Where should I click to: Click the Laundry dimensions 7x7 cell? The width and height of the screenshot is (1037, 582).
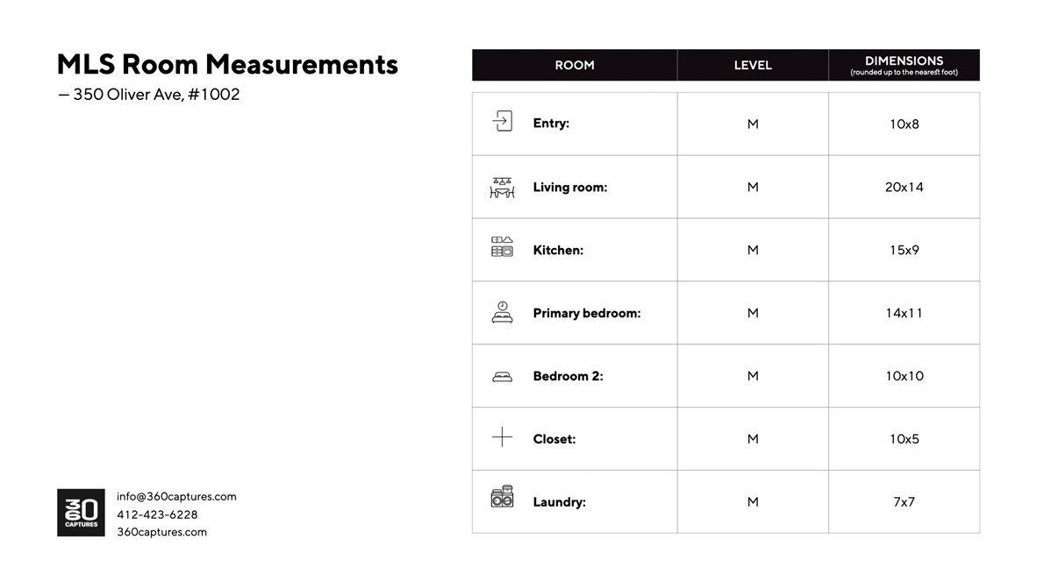coord(904,502)
